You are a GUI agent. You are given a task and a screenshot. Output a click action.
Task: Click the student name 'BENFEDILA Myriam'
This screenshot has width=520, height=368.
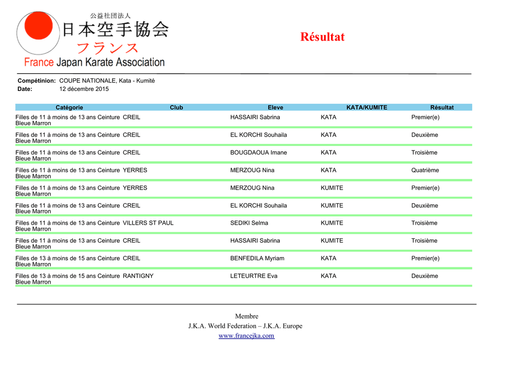257,258
